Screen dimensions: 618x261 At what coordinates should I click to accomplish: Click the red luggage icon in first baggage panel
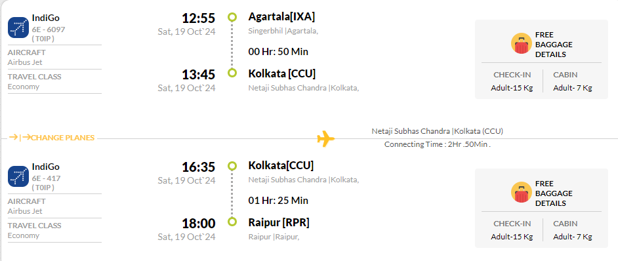click(x=521, y=44)
